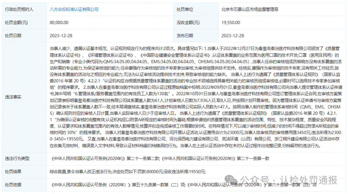Select the 认证认可条例 regulation citation text
Viewport: 348px width, 194px height.
160,159
